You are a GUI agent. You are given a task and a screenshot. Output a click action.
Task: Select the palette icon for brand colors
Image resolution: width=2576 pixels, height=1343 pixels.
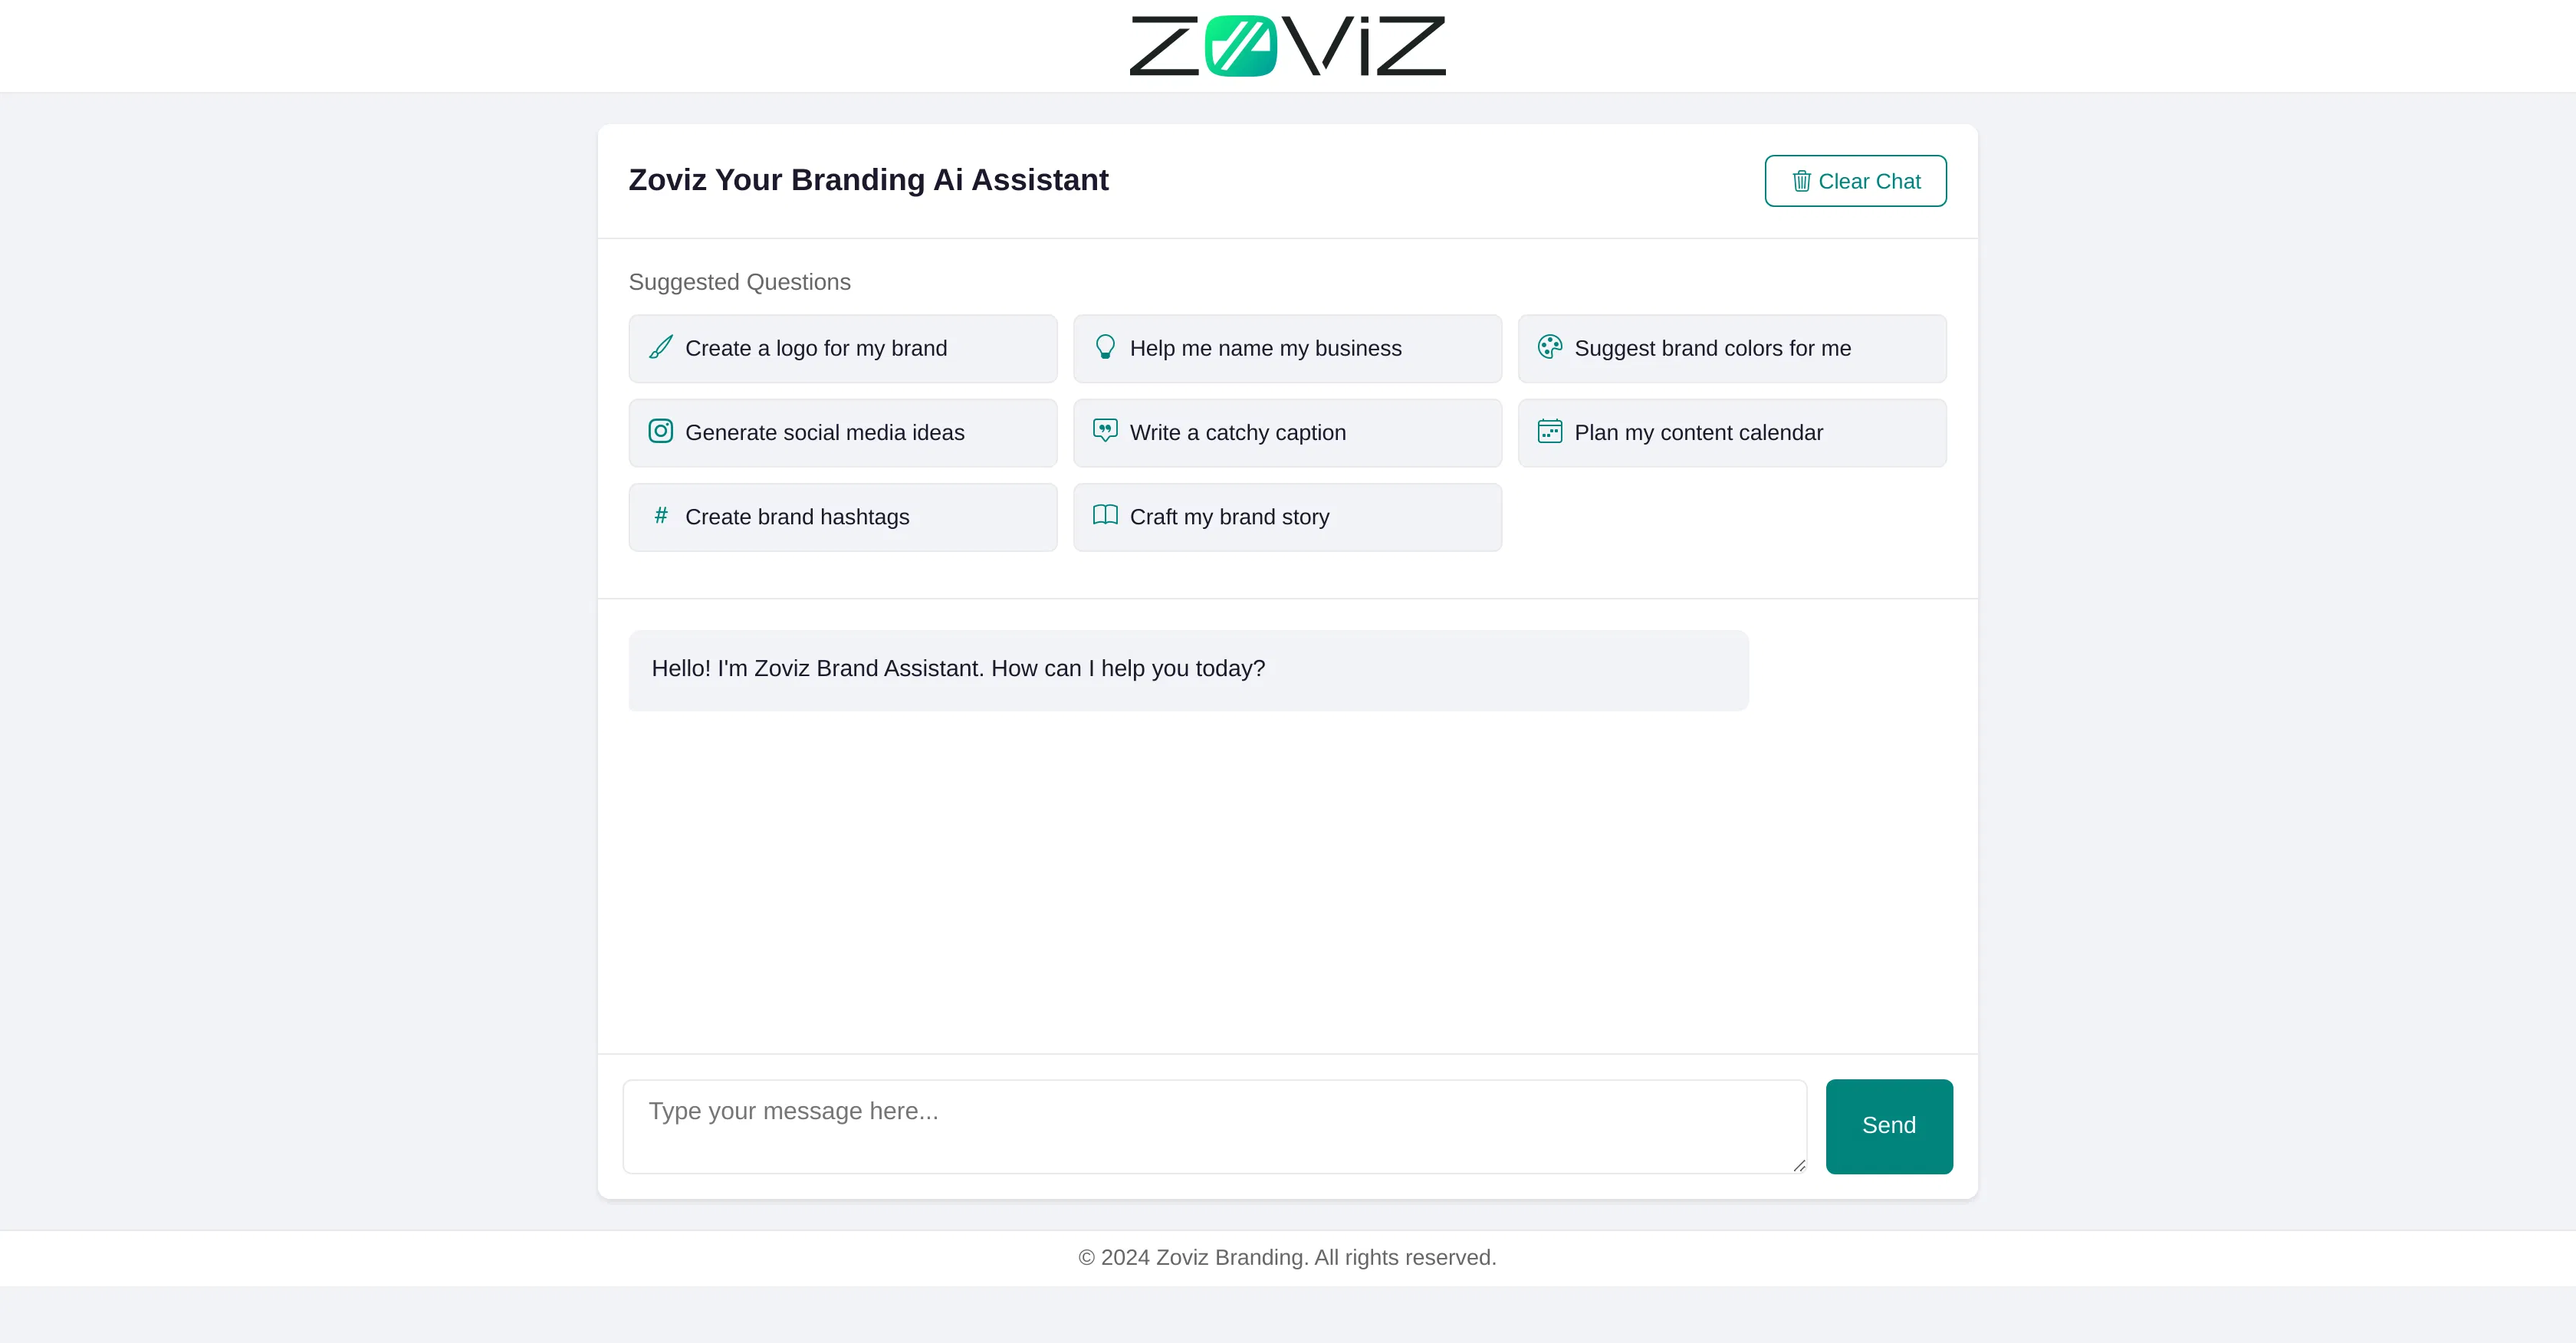[1550, 348]
